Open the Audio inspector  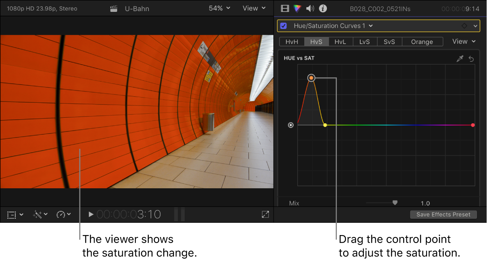point(310,8)
